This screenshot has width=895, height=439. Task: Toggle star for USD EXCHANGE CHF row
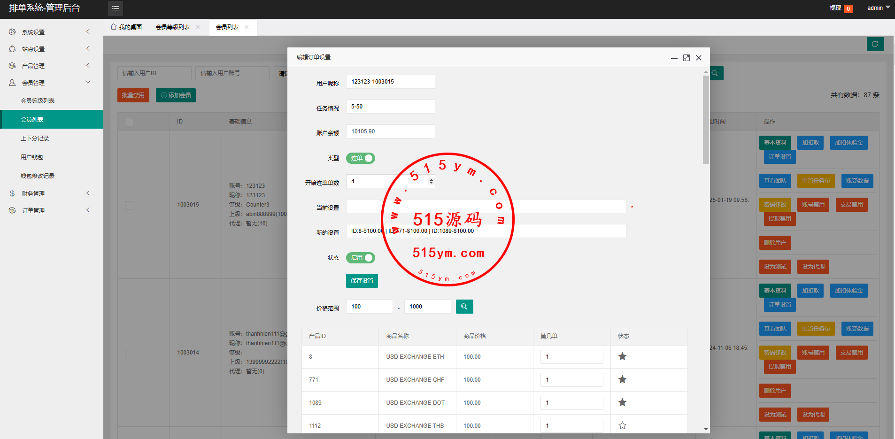click(x=622, y=379)
